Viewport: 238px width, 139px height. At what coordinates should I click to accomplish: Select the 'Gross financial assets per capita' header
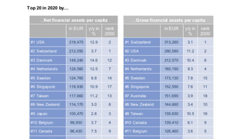click(x=168, y=20)
